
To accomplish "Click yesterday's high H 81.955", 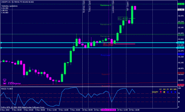I will click(5, 8).
